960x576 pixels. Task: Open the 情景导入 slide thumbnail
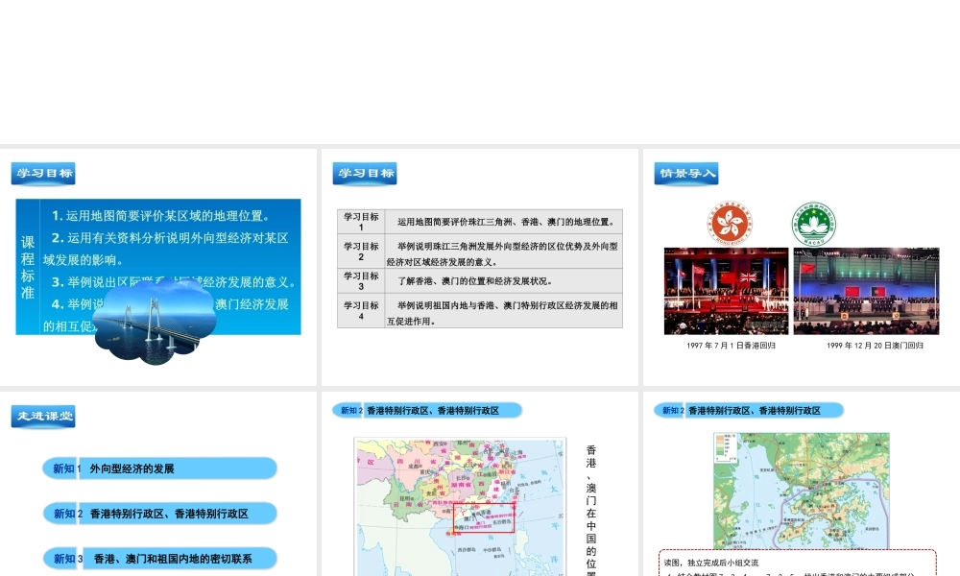click(802, 267)
